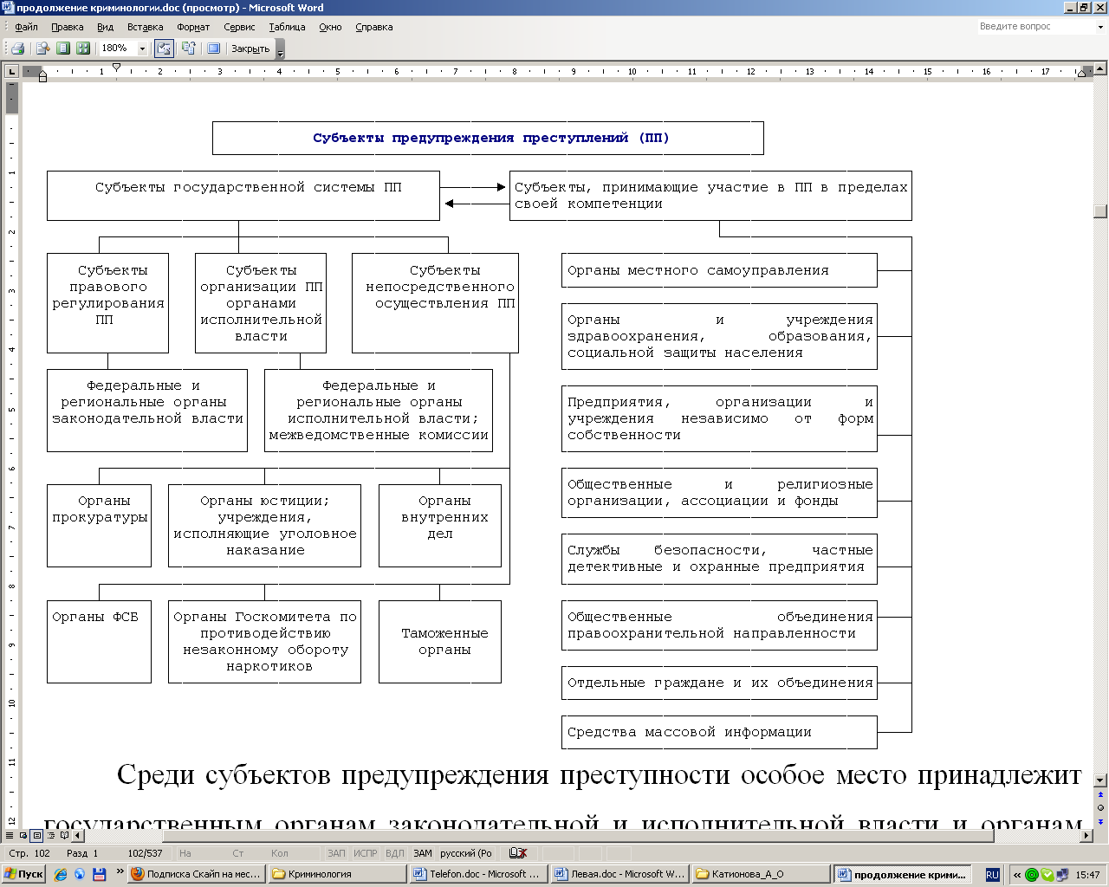
Task: Click the Print icon in the preview toolbar
Action: 16,49
